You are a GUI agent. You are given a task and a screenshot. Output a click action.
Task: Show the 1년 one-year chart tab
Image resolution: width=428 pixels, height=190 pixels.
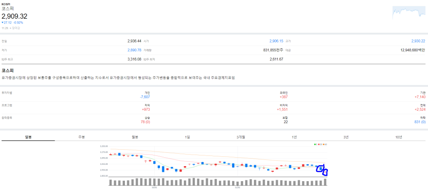coord(294,137)
